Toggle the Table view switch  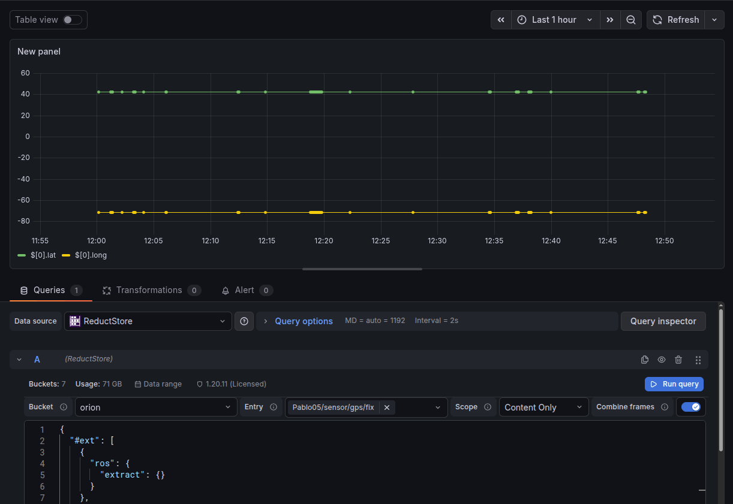point(73,20)
